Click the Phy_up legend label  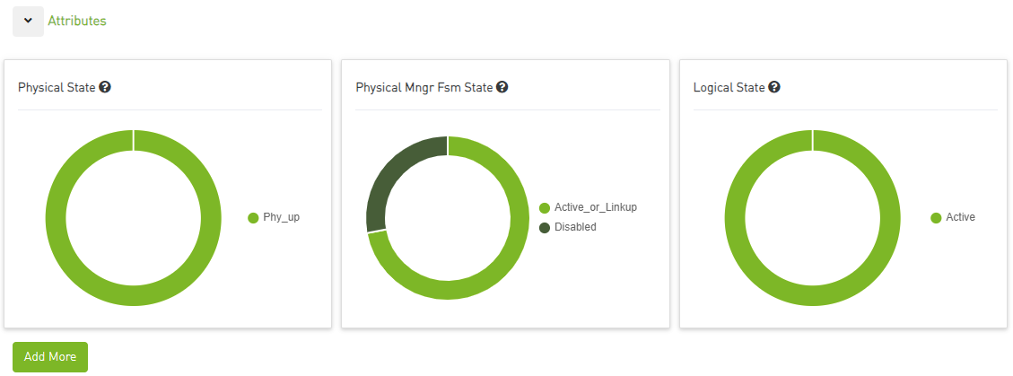pyautogui.click(x=281, y=217)
